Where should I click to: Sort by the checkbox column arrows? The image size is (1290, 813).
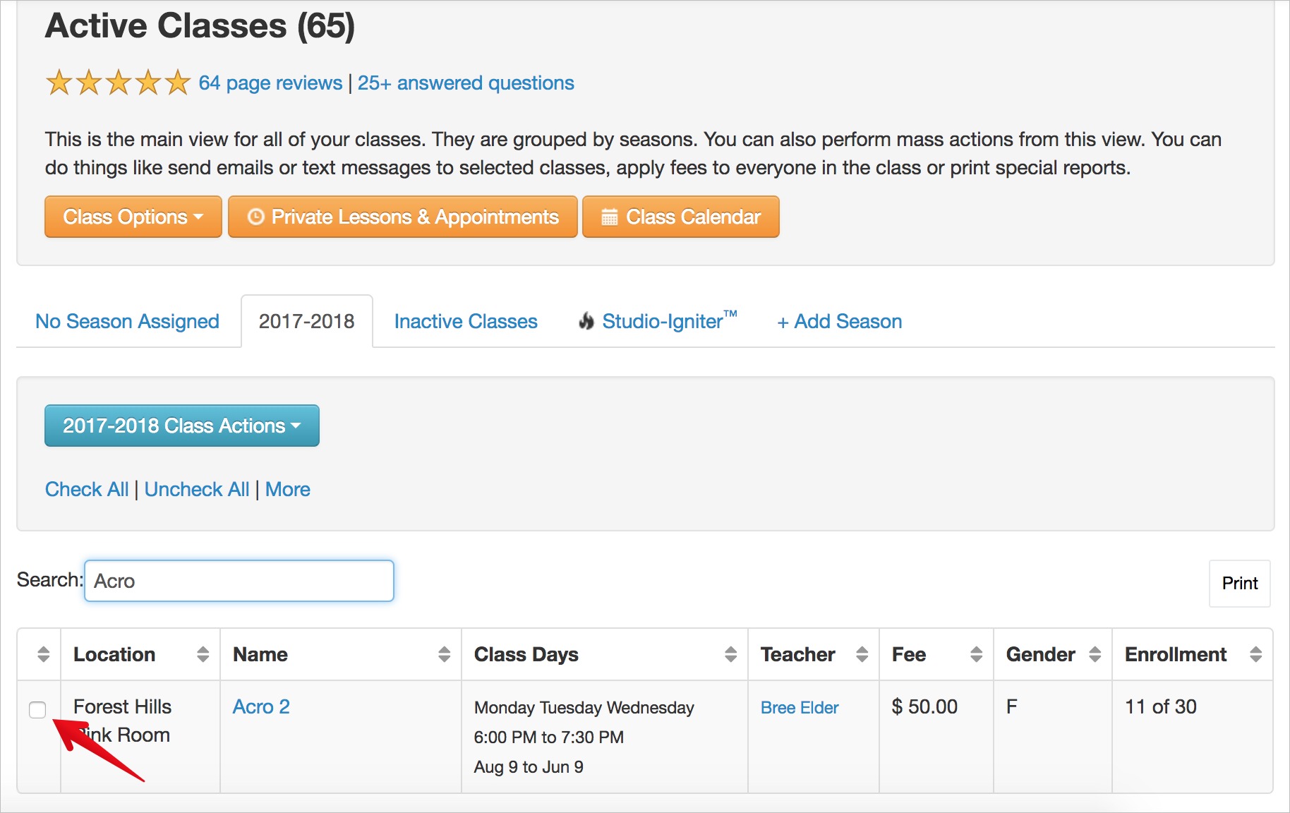click(43, 654)
